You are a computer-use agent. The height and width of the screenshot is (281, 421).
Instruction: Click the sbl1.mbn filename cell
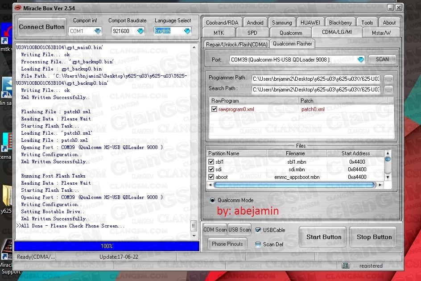tap(297, 162)
